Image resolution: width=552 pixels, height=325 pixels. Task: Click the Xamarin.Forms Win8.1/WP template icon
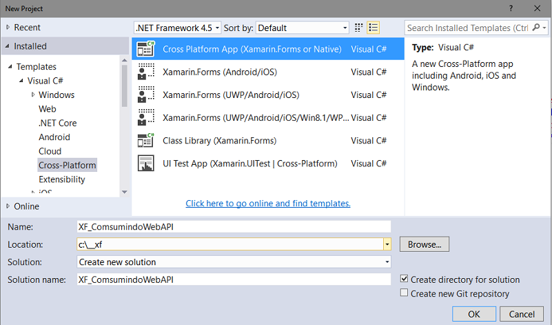pyautogui.click(x=145, y=118)
